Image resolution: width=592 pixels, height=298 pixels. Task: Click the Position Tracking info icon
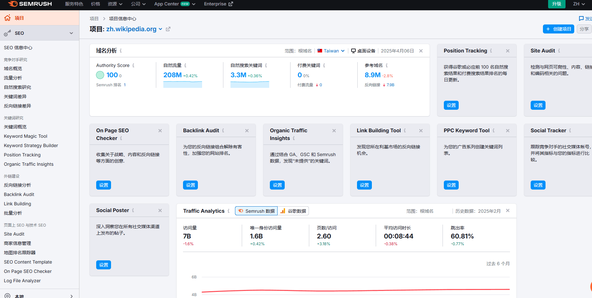[491, 51]
